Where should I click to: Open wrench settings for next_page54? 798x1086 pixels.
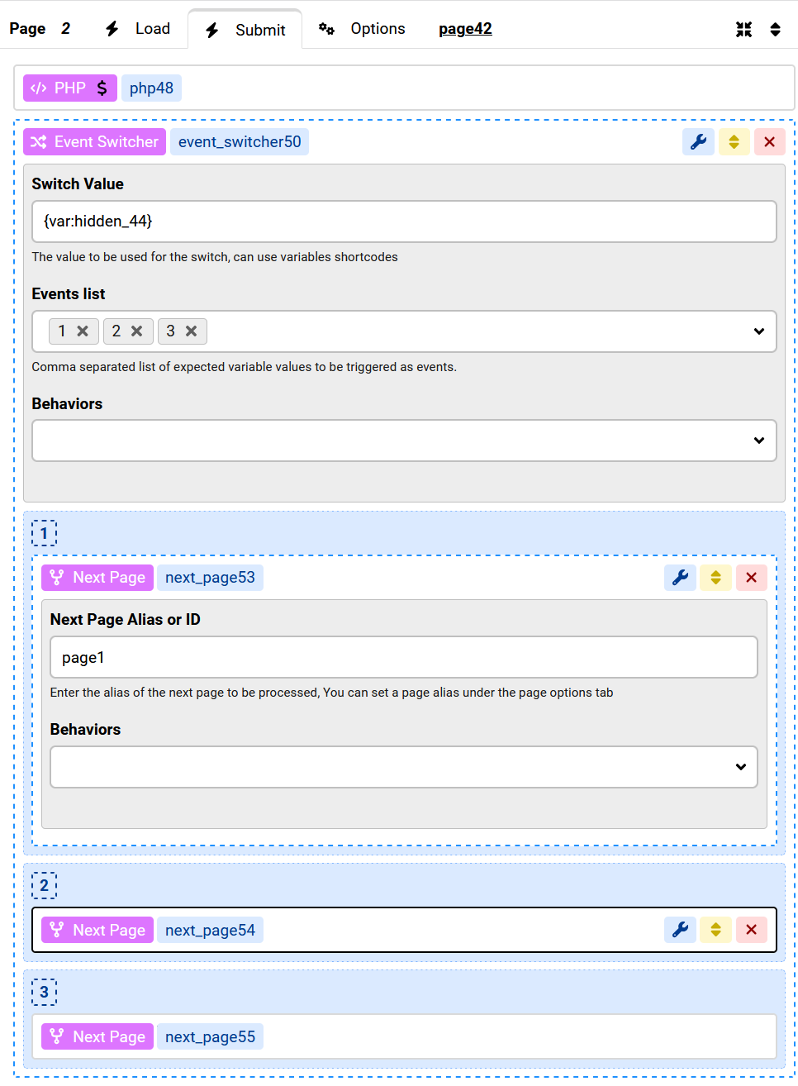pyautogui.click(x=680, y=930)
